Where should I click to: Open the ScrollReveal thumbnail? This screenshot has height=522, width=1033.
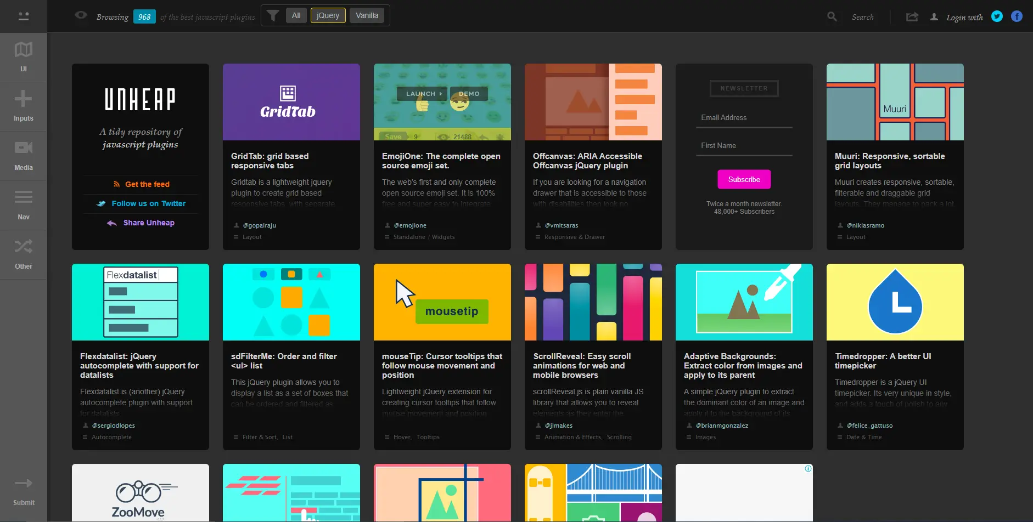click(x=593, y=302)
